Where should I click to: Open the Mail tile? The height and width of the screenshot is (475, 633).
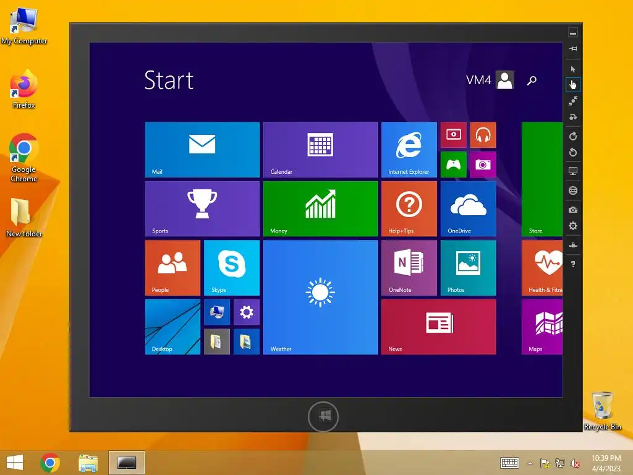click(x=202, y=150)
